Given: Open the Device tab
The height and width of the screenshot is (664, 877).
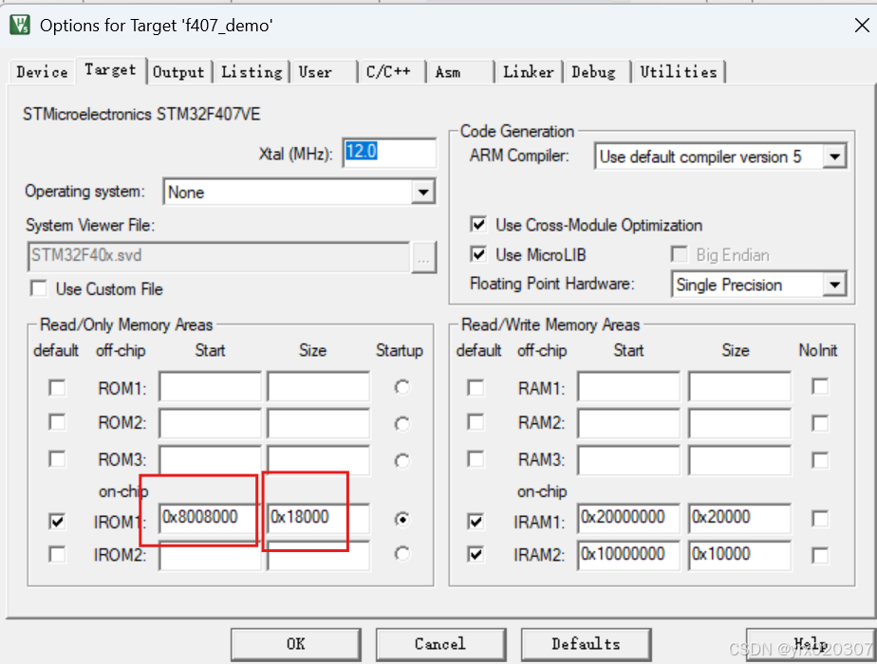Looking at the screenshot, I should pos(42,72).
